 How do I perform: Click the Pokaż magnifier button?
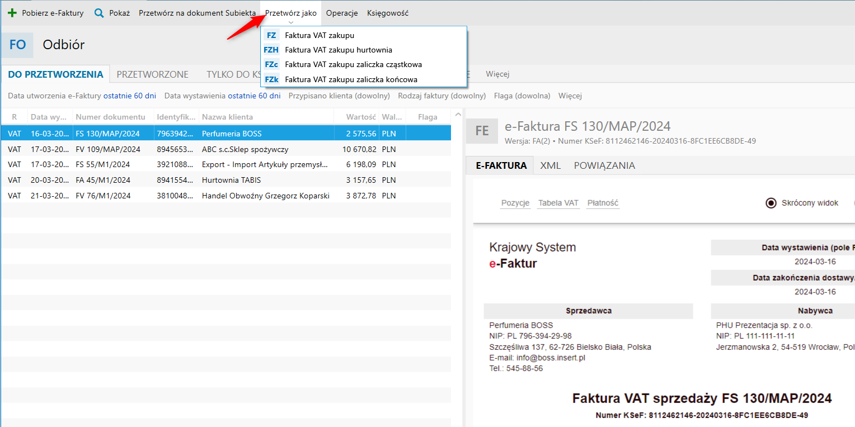[112, 13]
